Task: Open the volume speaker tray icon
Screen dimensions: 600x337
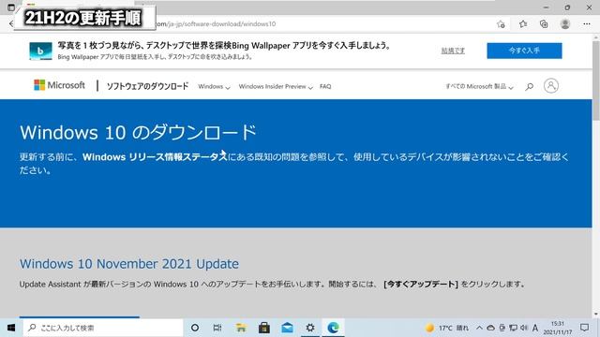Action: (524, 328)
